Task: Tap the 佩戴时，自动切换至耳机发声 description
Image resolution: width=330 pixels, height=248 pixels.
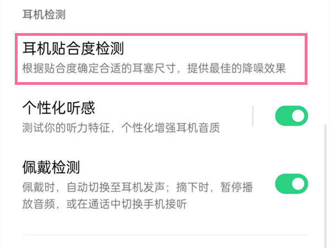Action: [94, 187]
